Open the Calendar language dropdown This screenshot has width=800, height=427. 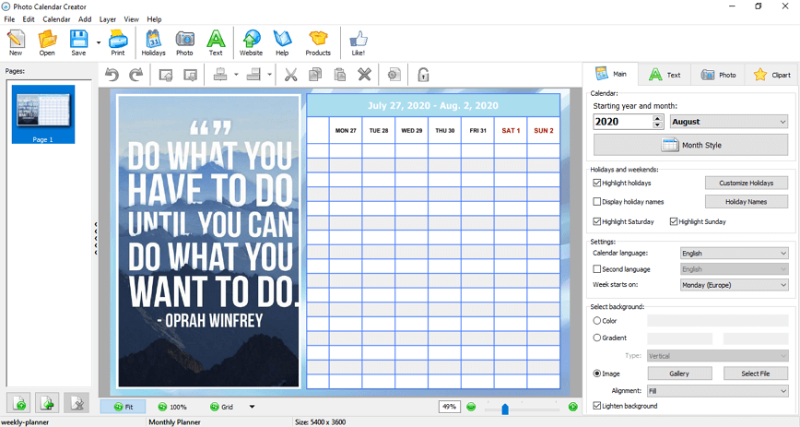(x=735, y=254)
